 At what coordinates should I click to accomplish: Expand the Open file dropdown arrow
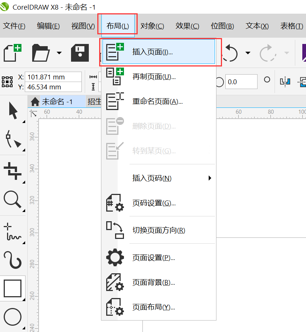(59, 54)
